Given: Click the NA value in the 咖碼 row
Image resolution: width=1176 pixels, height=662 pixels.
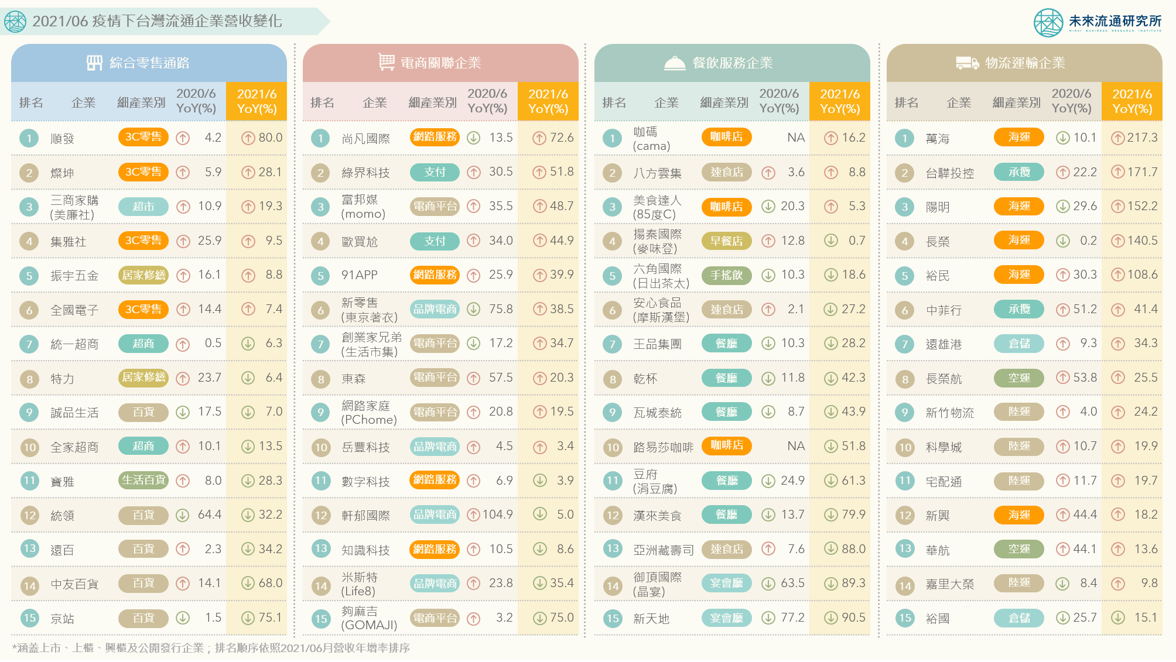Looking at the screenshot, I should 796,138.
